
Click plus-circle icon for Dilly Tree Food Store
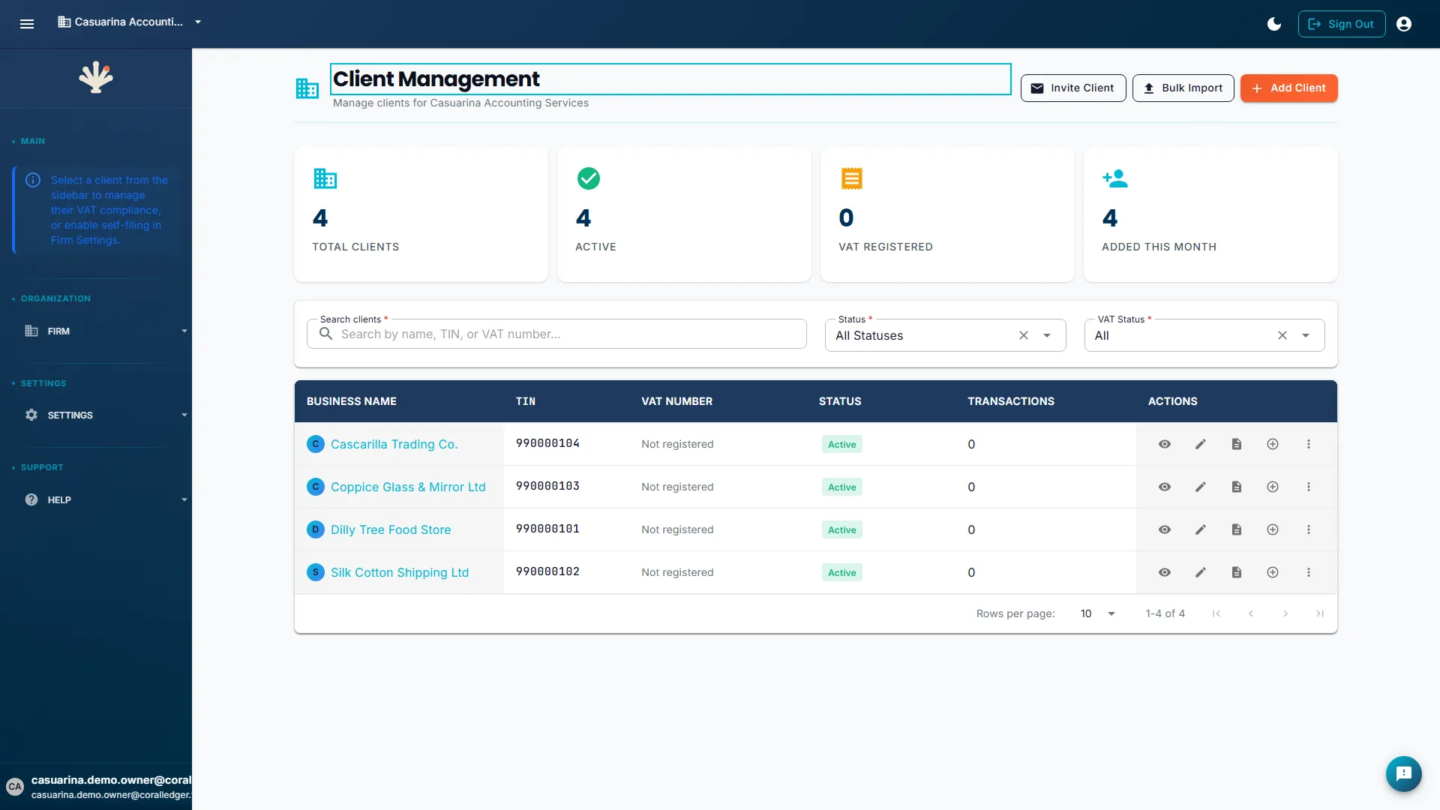(x=1273, y=529)
